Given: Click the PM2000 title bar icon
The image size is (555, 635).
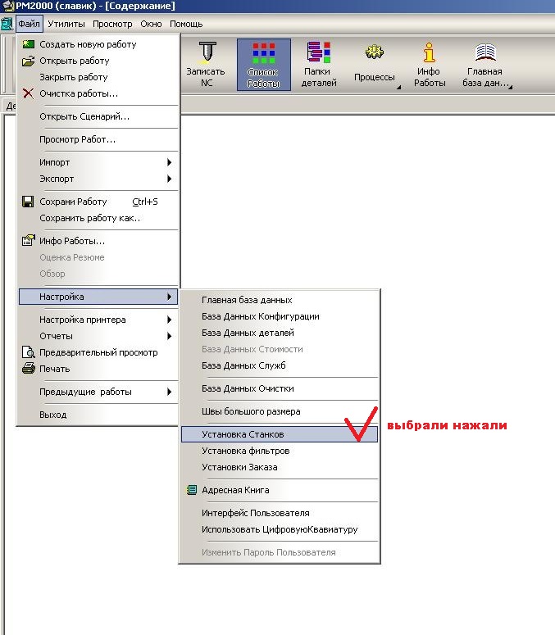Looking at the screenshot, I should click(8, 6).
